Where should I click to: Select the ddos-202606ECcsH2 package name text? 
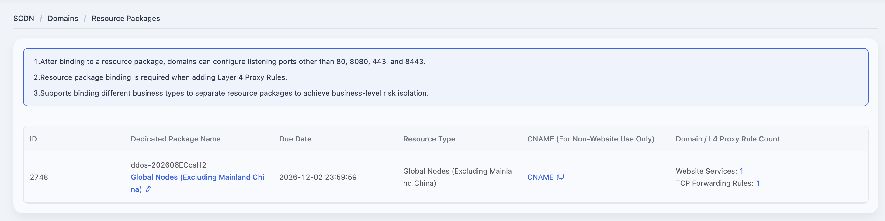point(168,165)
